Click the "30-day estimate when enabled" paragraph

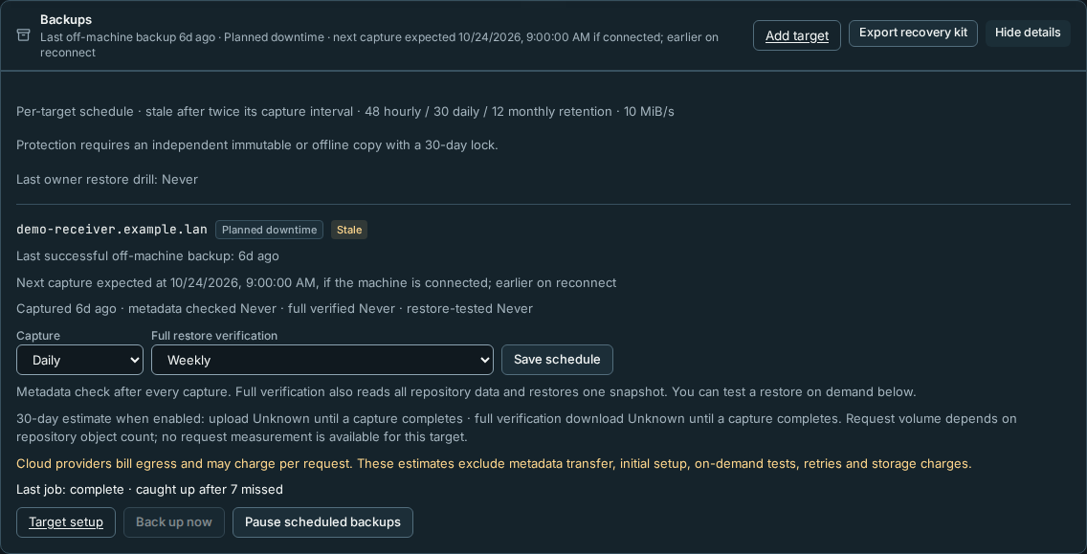[x=517, y=428]
